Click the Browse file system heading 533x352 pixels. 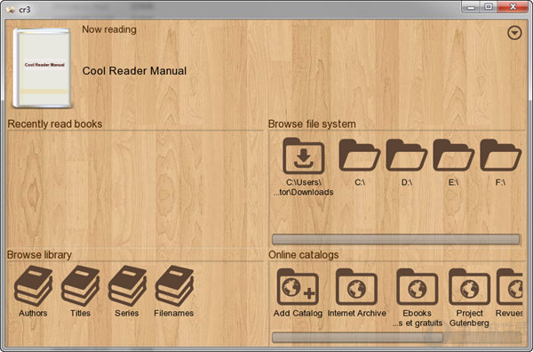click(x=312, y=124)
